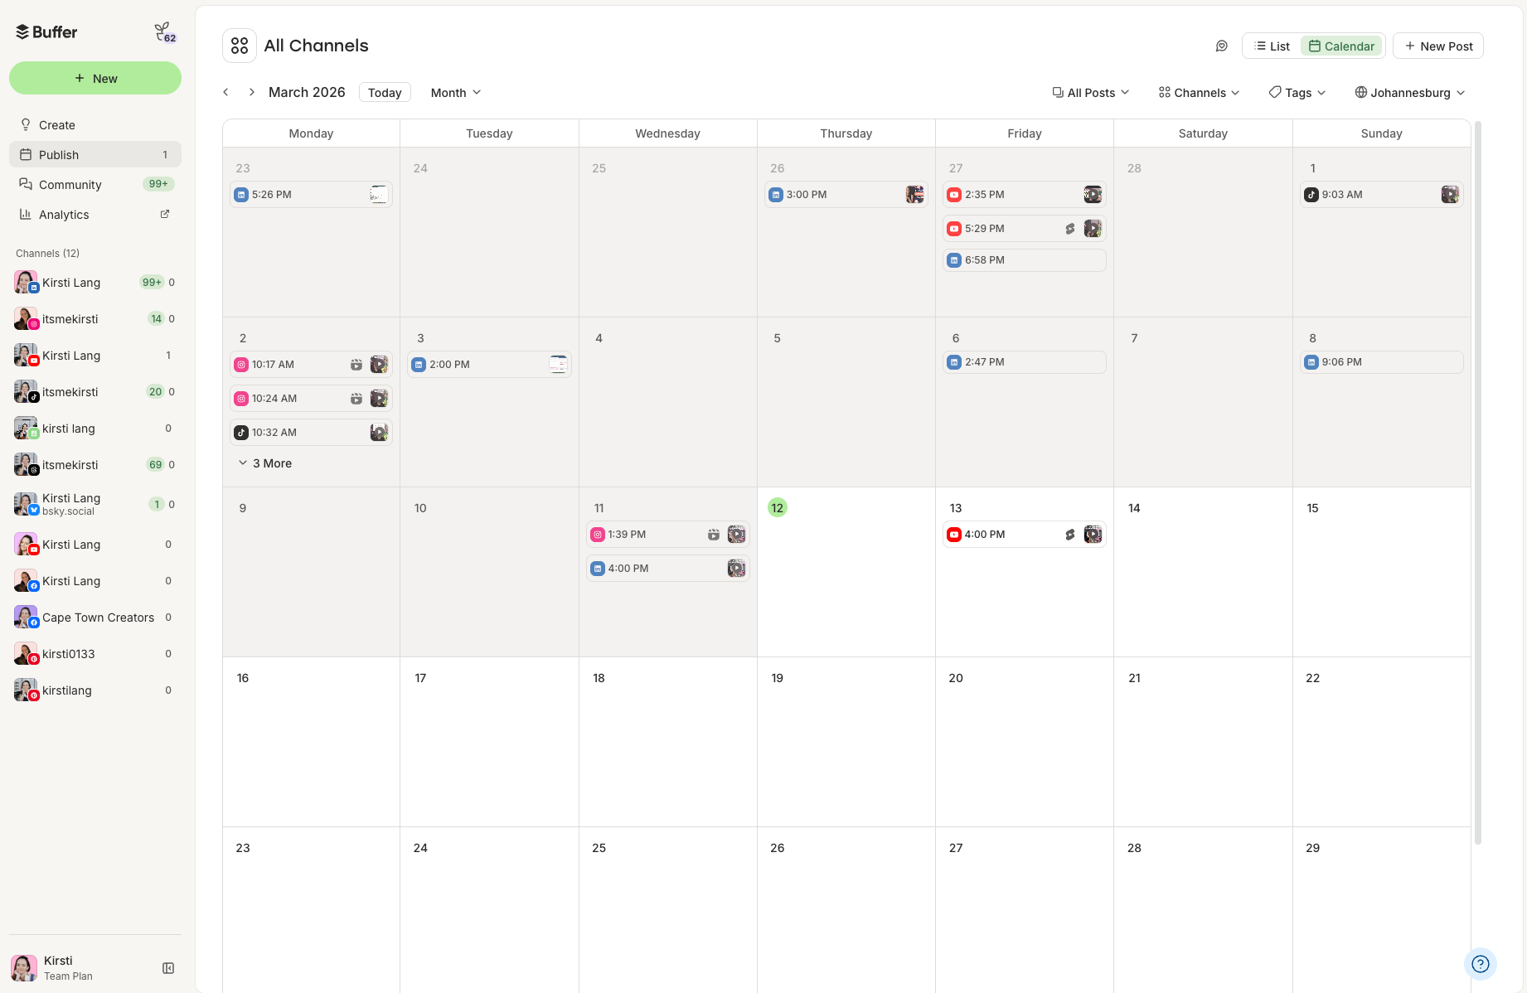
Task: Select the Calendar tab in the view switcher
Action: (x=1341, y=46)
